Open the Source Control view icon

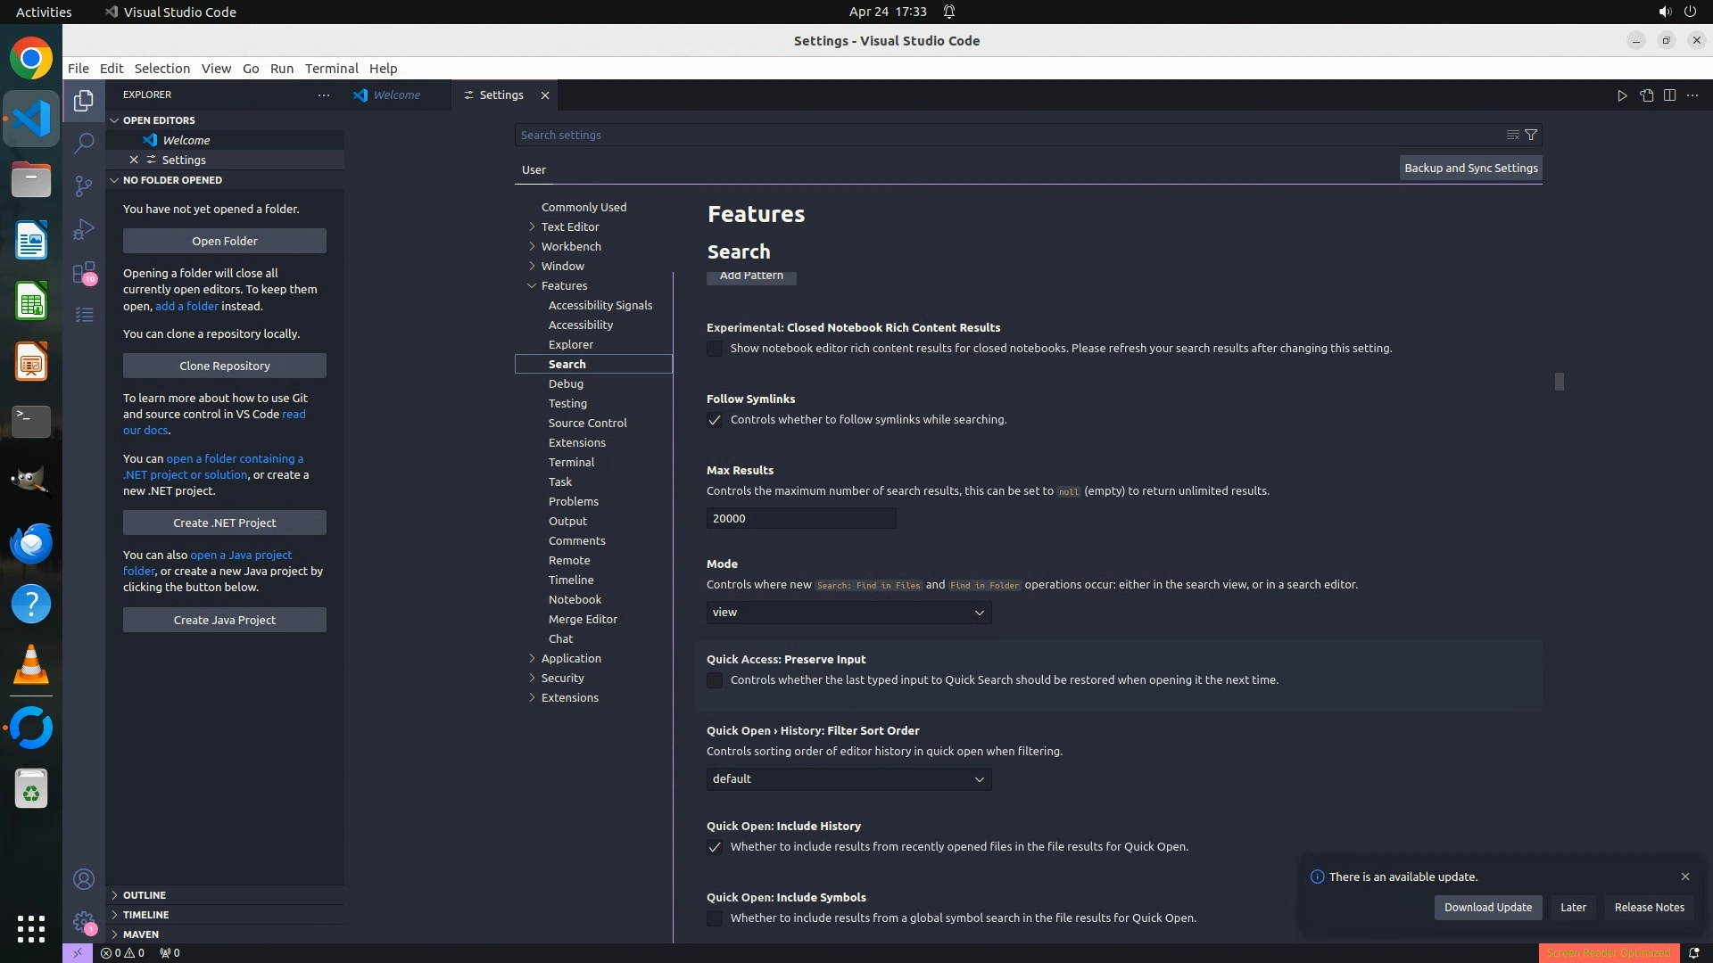pyautogui.click(x=84, y=185)
